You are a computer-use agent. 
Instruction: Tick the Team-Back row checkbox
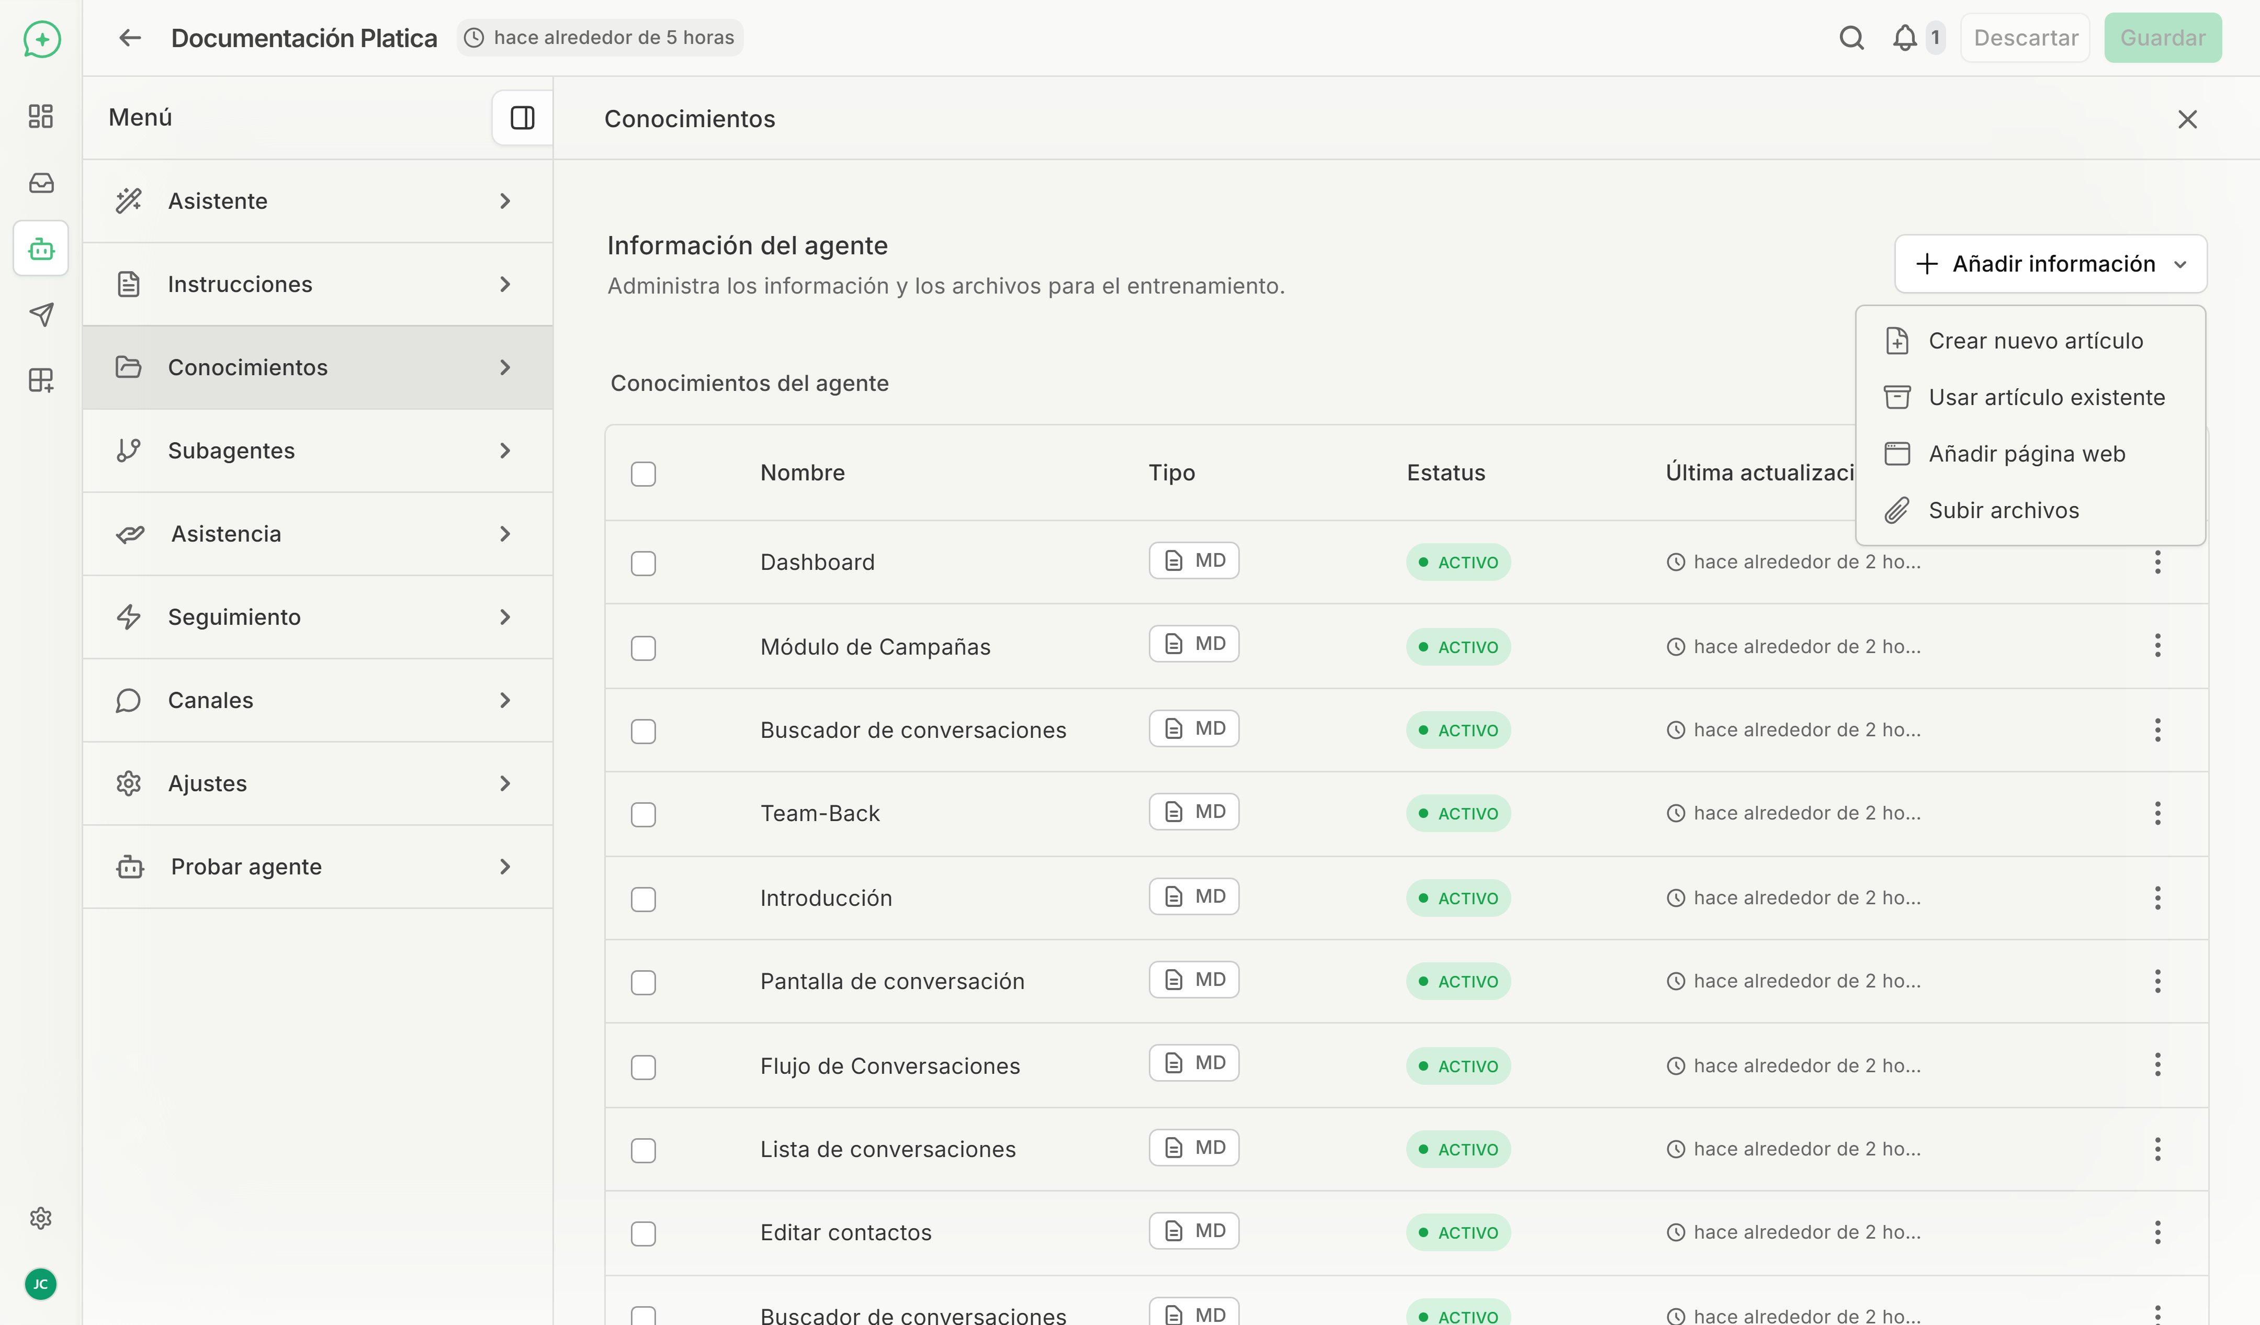(644, 814)
